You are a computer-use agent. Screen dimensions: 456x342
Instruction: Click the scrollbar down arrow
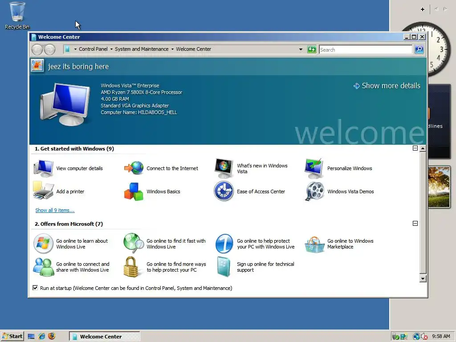(423, 279)
